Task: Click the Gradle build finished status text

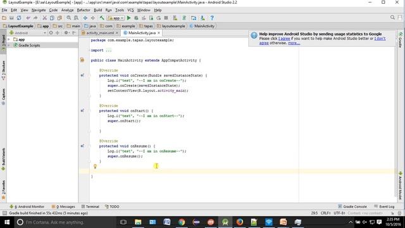Action: (49, 213)
